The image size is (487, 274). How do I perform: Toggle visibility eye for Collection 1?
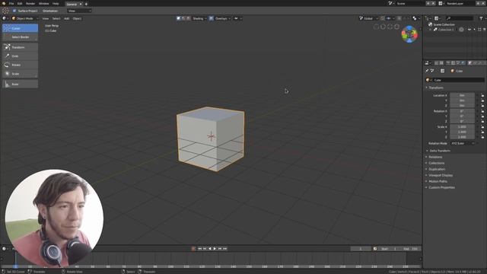pos(469,30)
